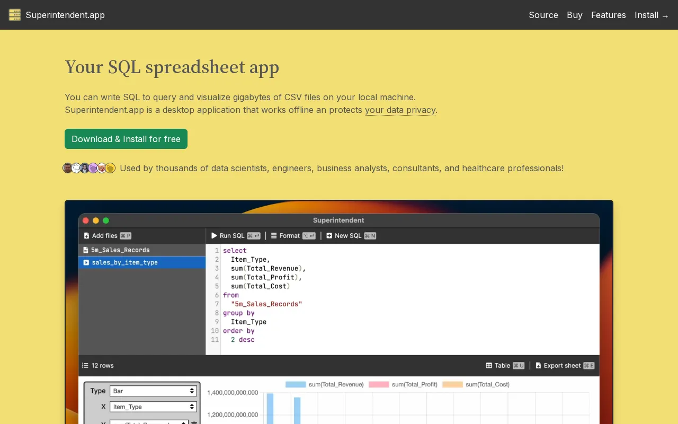Click the sum(Total_Profit) pink legend swatch
This screenshot has height=424, width=678.
click(379, 384)
